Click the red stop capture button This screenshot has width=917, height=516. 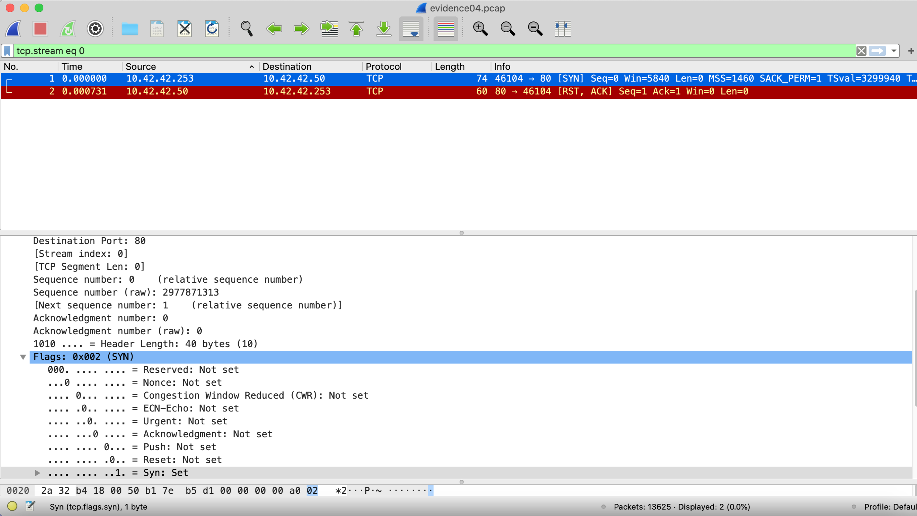(40, 29)
